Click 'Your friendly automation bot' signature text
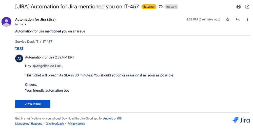The height and width of the screenshot is (131, 253). coord(47,91)
